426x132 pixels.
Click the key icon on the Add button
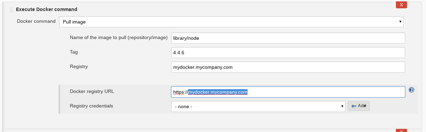click(x=354, y=106)
